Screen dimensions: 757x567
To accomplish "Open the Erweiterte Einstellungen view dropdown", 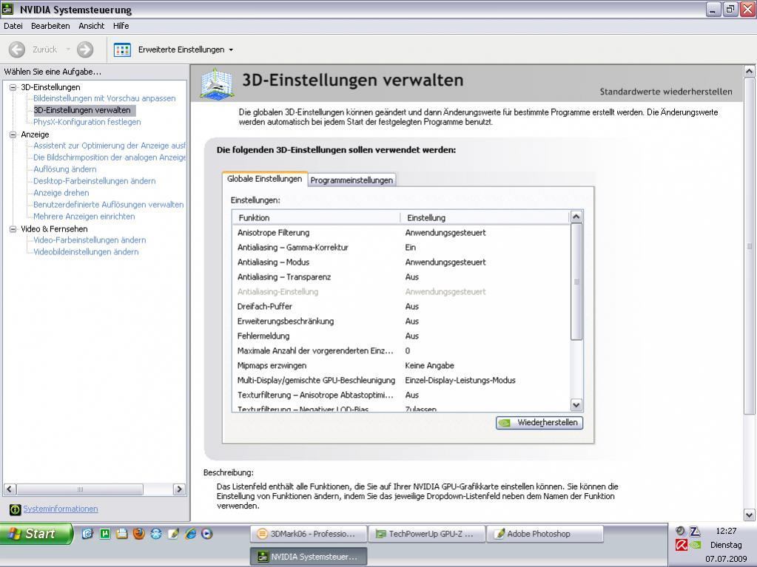I will point(231,50).
